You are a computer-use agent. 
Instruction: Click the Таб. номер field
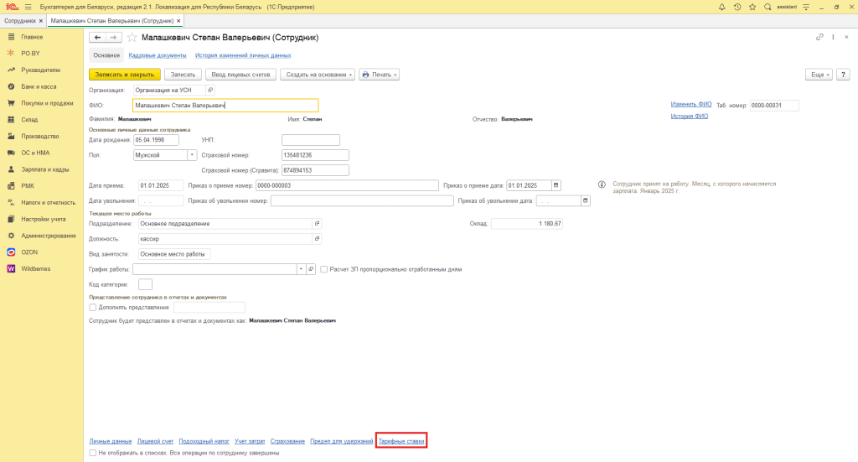coord(774,105)
